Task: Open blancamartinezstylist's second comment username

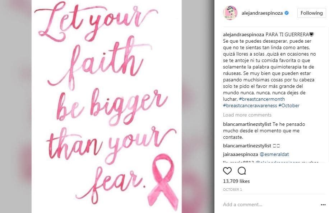Action: click(247, 146)
